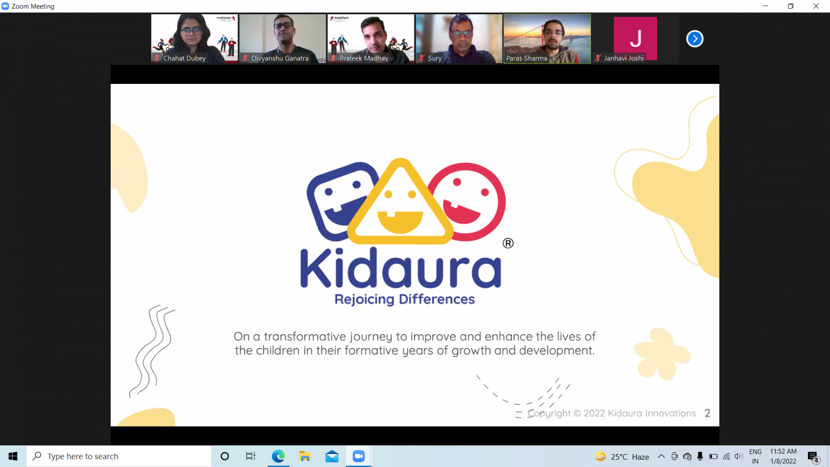Open the Mail app from taskbar
Image resolution: width=830 pixels, height=467 pixels.
[332, 456]
